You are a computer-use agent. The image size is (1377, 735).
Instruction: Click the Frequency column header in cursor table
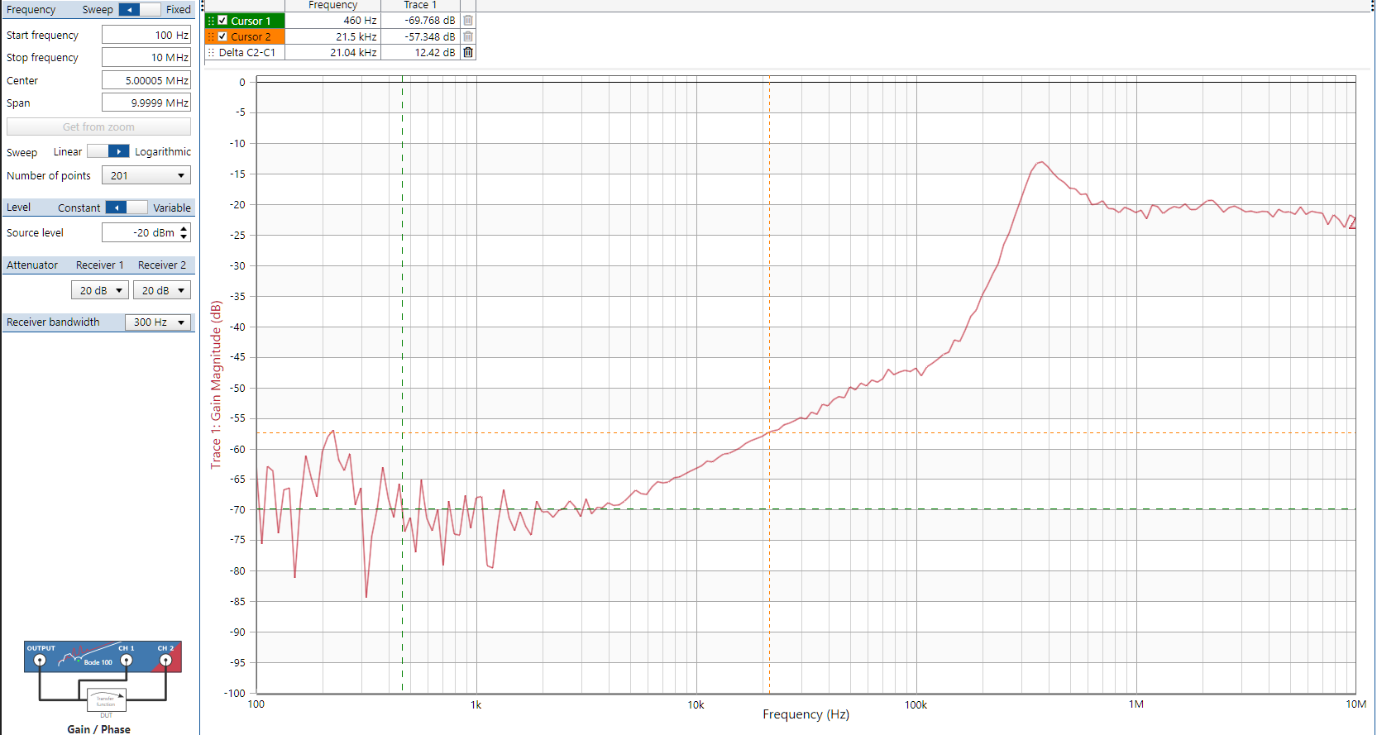point(333,6)
